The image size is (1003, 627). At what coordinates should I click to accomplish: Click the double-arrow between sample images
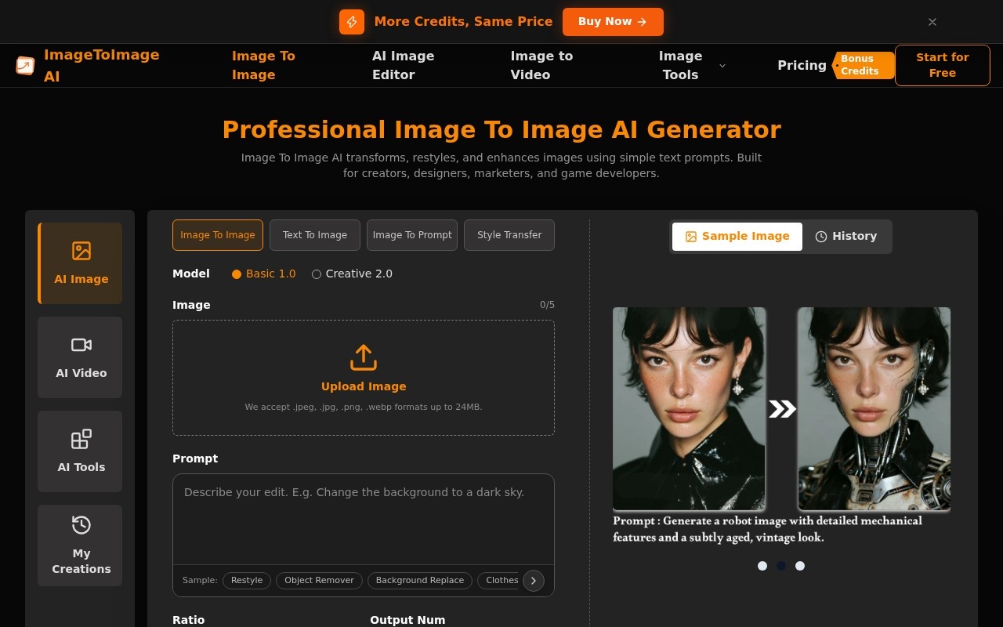click(x=782, y=409)
